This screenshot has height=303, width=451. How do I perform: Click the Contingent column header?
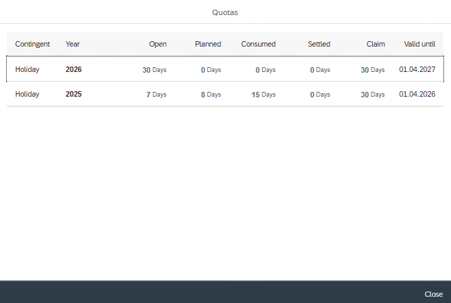click(32, 44)
